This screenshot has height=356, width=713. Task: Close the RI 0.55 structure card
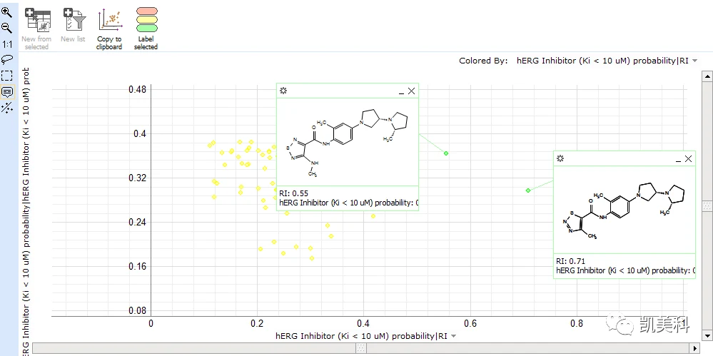(412, 91)
